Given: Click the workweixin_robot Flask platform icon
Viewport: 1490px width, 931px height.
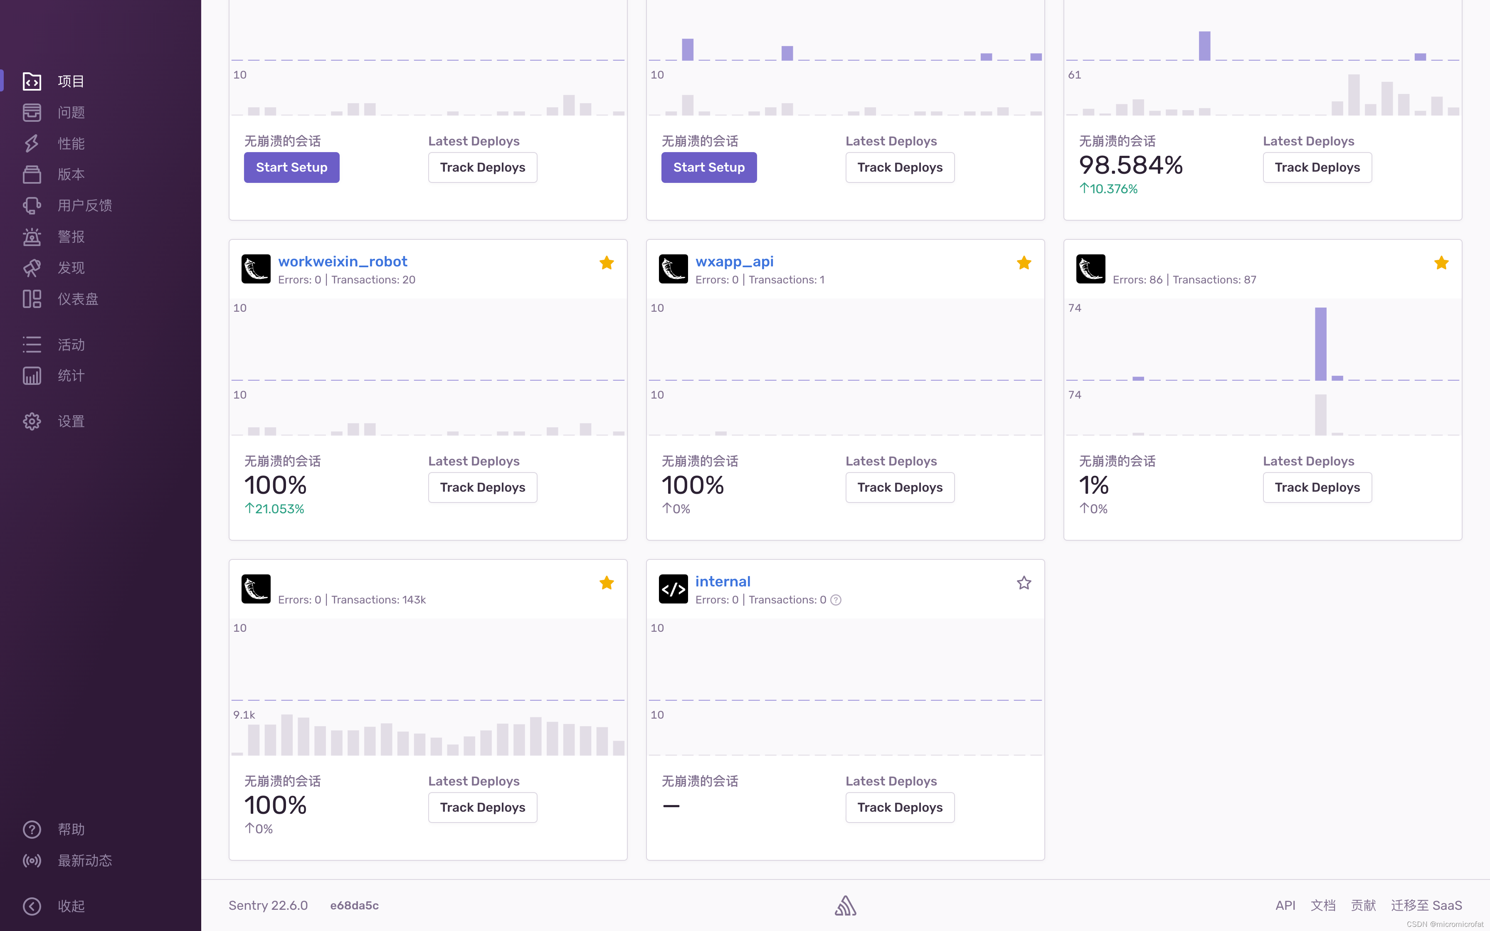Looking at the screenshot, I should tap(256, 269).
